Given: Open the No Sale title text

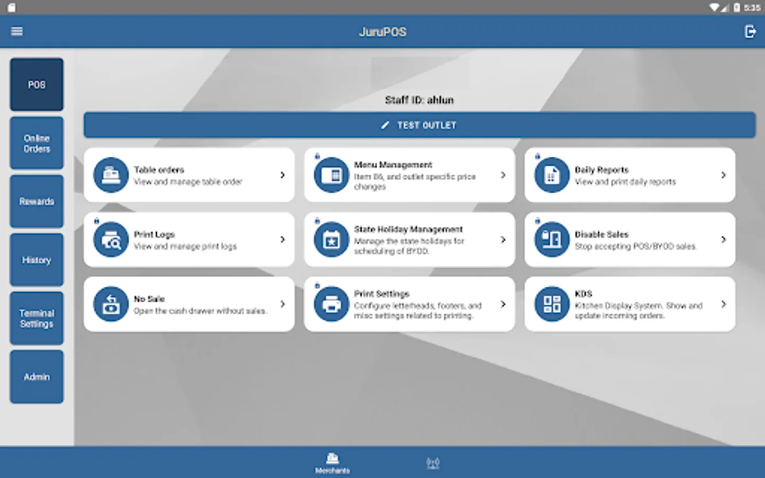Looking at the screenshot, I should tap(149, 299).
